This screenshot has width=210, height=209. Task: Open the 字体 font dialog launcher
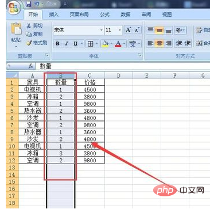[139, 56]
